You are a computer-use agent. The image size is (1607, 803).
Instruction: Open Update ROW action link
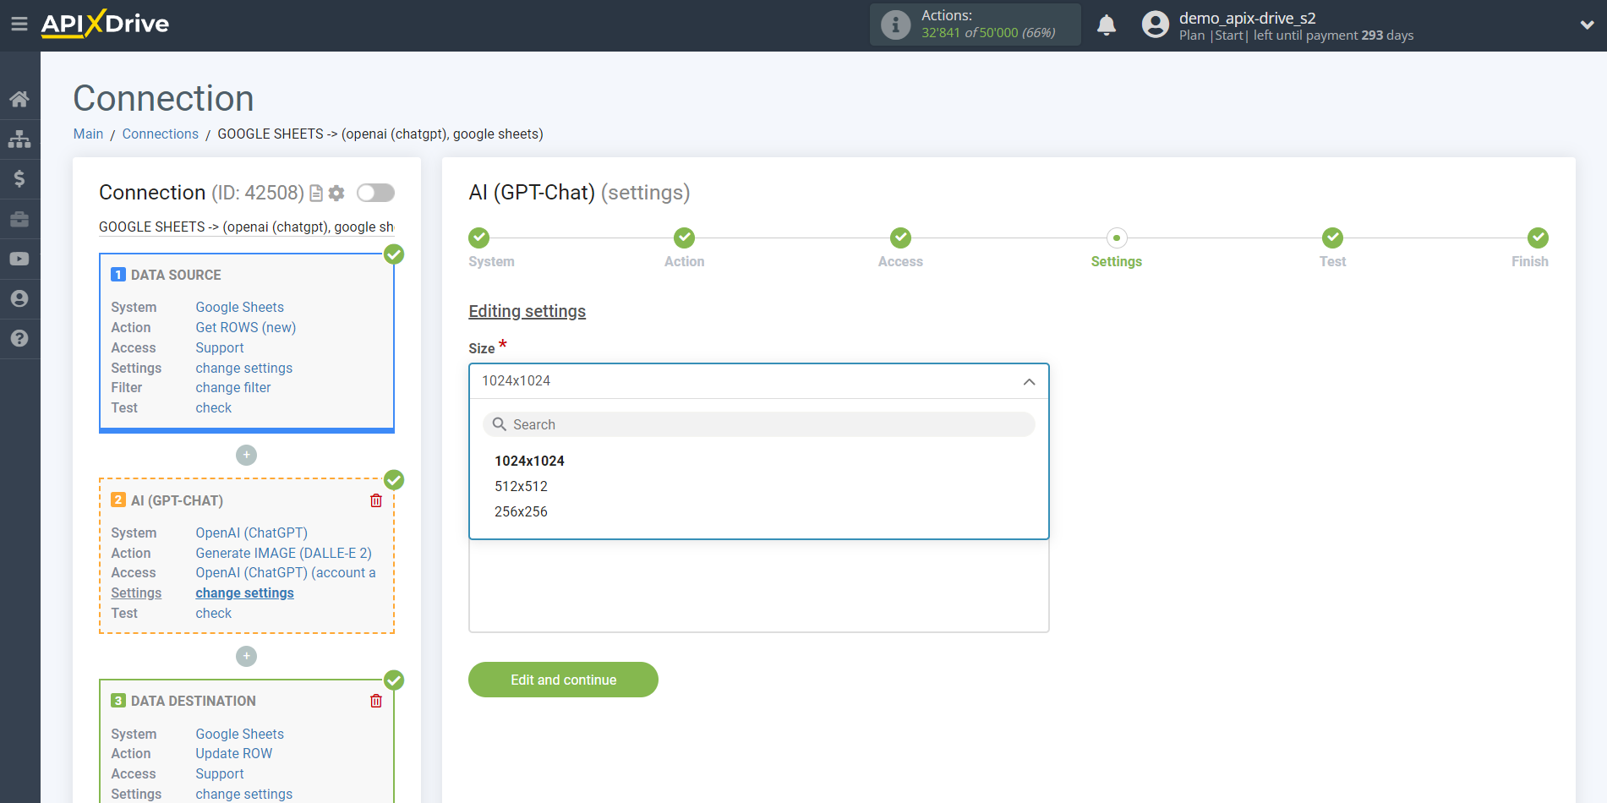pyautogui.click(x=233, y=753)
